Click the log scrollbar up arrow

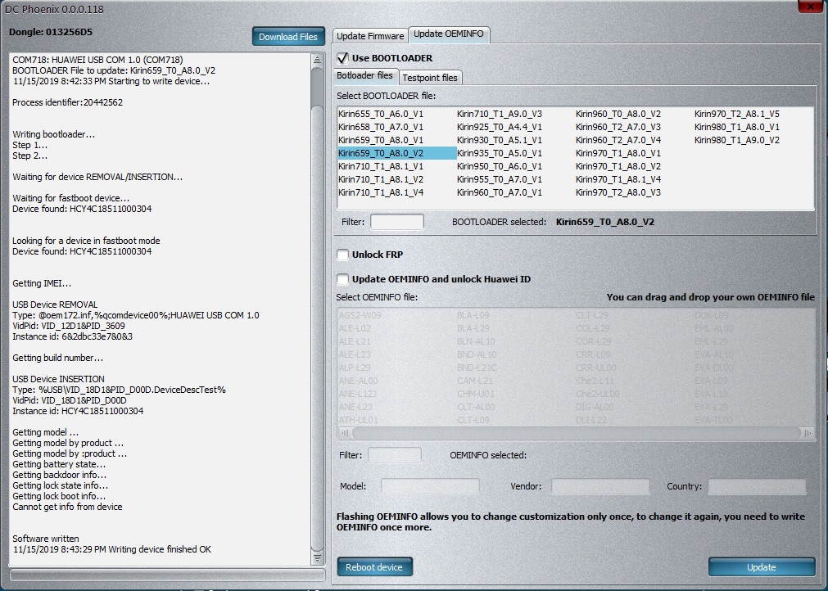point(318,59)
